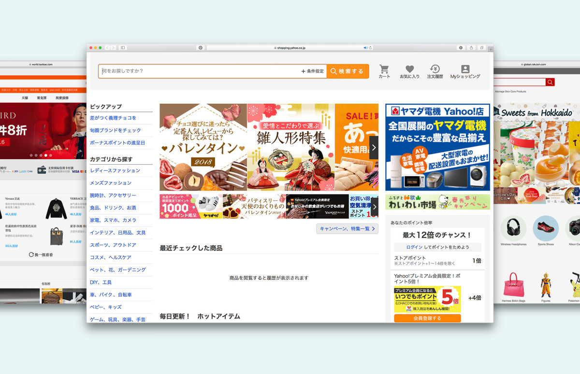Mute the tab audio speaker icon

(x=366, y=48)
